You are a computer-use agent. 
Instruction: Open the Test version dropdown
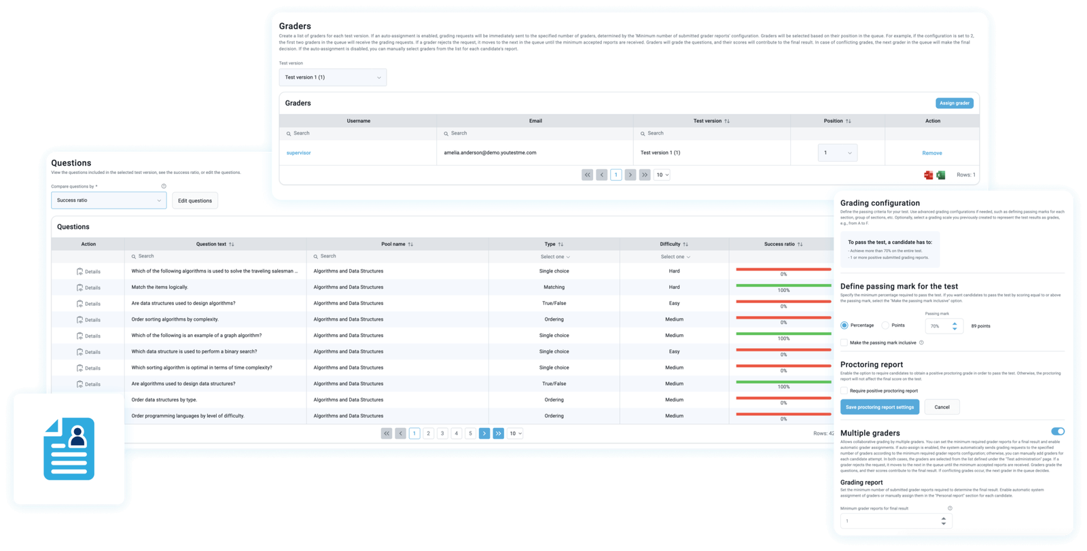click(x=332, y=77)
